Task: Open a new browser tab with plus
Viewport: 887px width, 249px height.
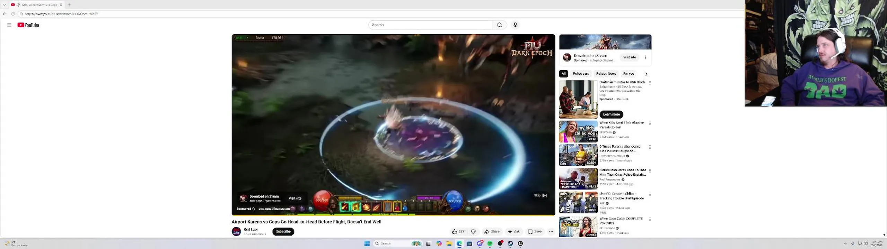Action: [69, 4]
